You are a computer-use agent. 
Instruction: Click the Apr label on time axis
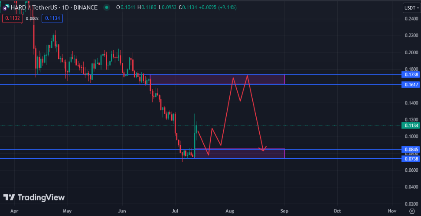coord(14,211)
